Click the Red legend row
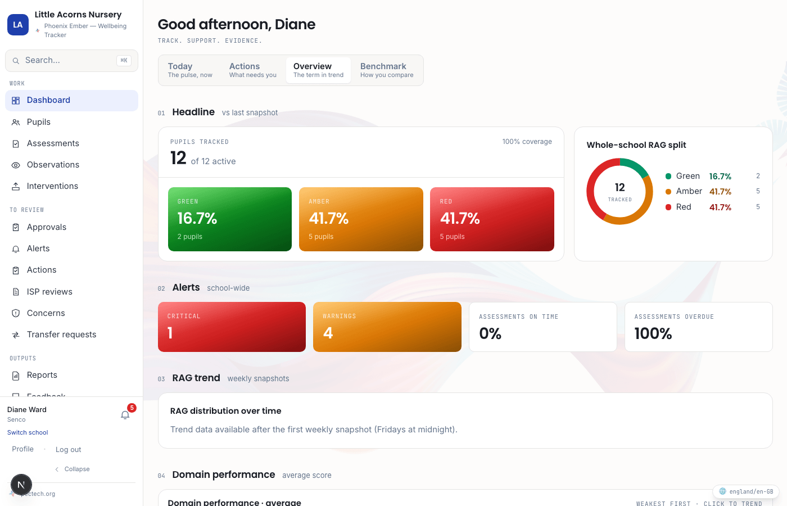This screenshot has height=506, width=787. coord(713,207)
